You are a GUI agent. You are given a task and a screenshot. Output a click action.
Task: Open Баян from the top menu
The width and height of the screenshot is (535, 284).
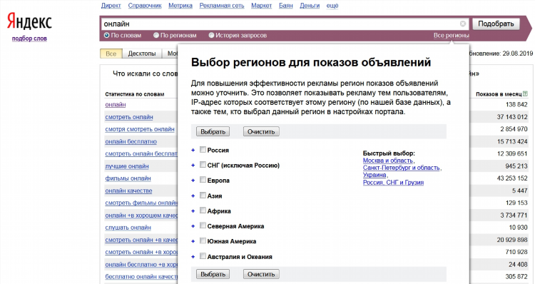pos(285,6)
